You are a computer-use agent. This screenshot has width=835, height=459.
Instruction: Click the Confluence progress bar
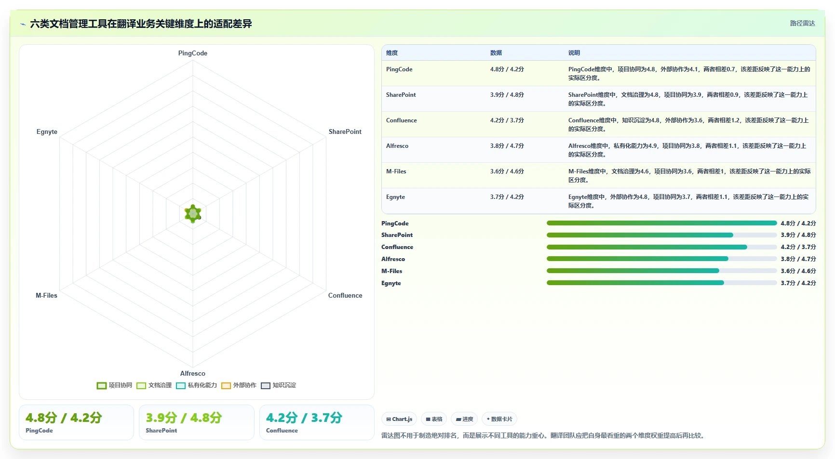click(662, 247)
